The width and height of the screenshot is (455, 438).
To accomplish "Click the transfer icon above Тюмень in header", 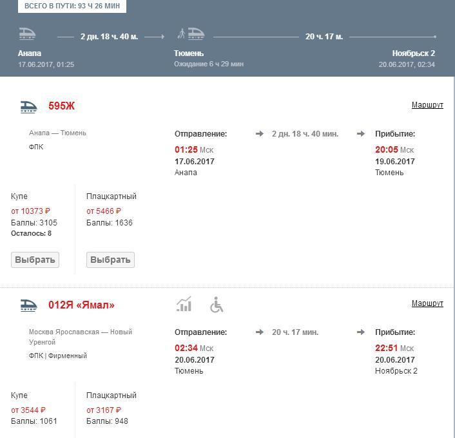I will 191,33.
